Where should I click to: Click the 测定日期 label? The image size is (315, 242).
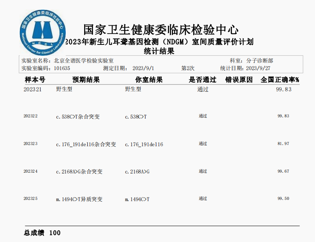pyautogui.click(x=114, y=68)
